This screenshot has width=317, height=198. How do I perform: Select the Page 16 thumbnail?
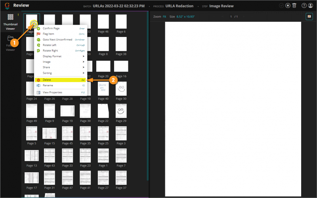coord(121,66)
